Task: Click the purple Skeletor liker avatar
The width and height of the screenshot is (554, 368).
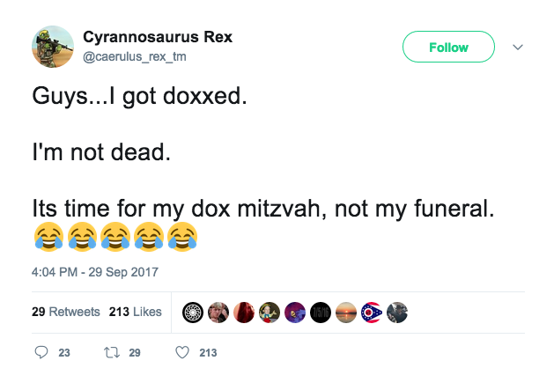Action: [295, 312]
